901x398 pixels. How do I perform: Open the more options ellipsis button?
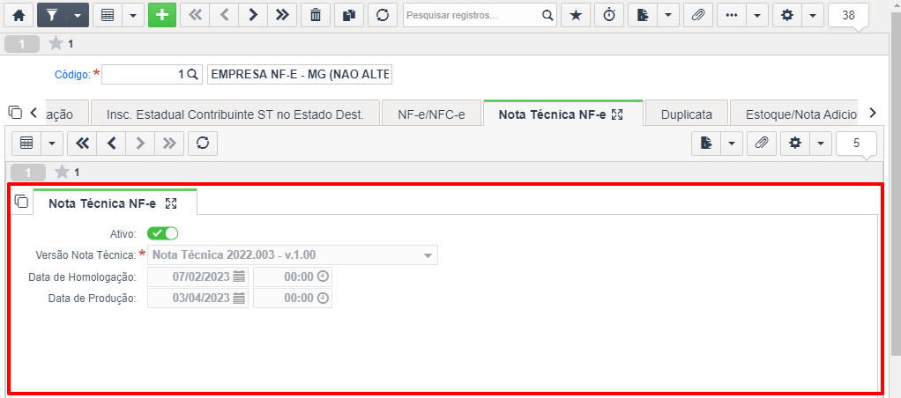click(x=732, y=16)
